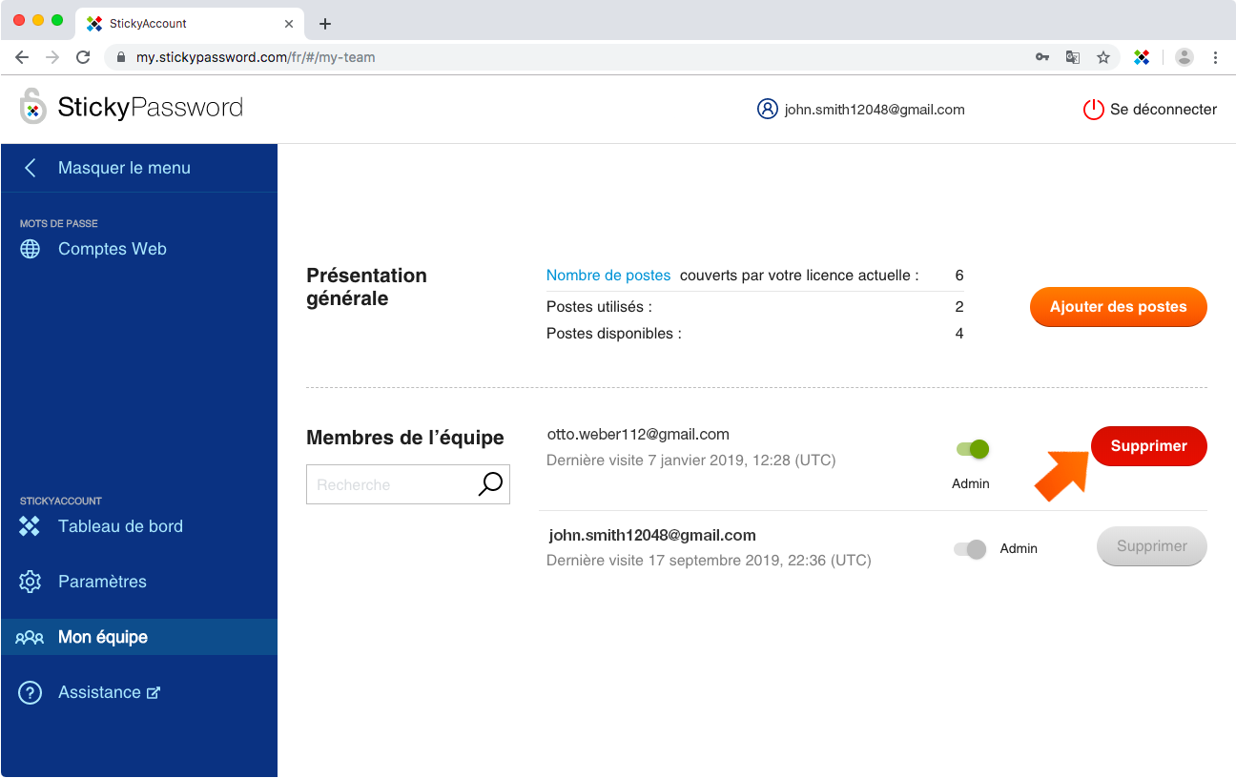Switch to the StickyAccount browser tab
Screen dimensions: 1236x778
pyautogui.click(x=189, y=24)
